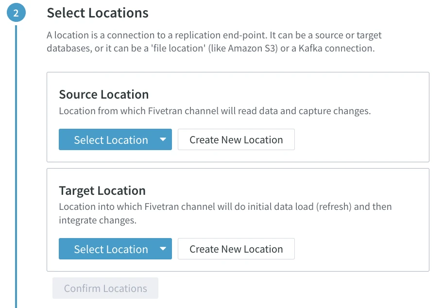This screenshot has height=308, width=443.
Task: Click the dropdown arrow on the Source Select Location
Action: tap(163, 139)
